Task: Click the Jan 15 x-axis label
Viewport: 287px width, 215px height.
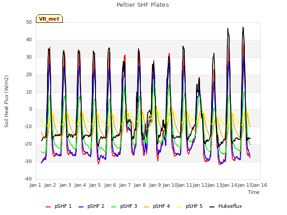Action: (245, 185)
